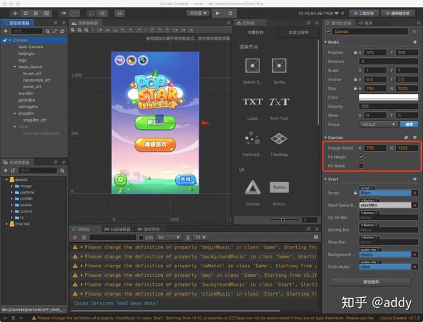Viewport: 423px width, 322px height.
Task: Select the move transform tool
Action: [15, 14]
